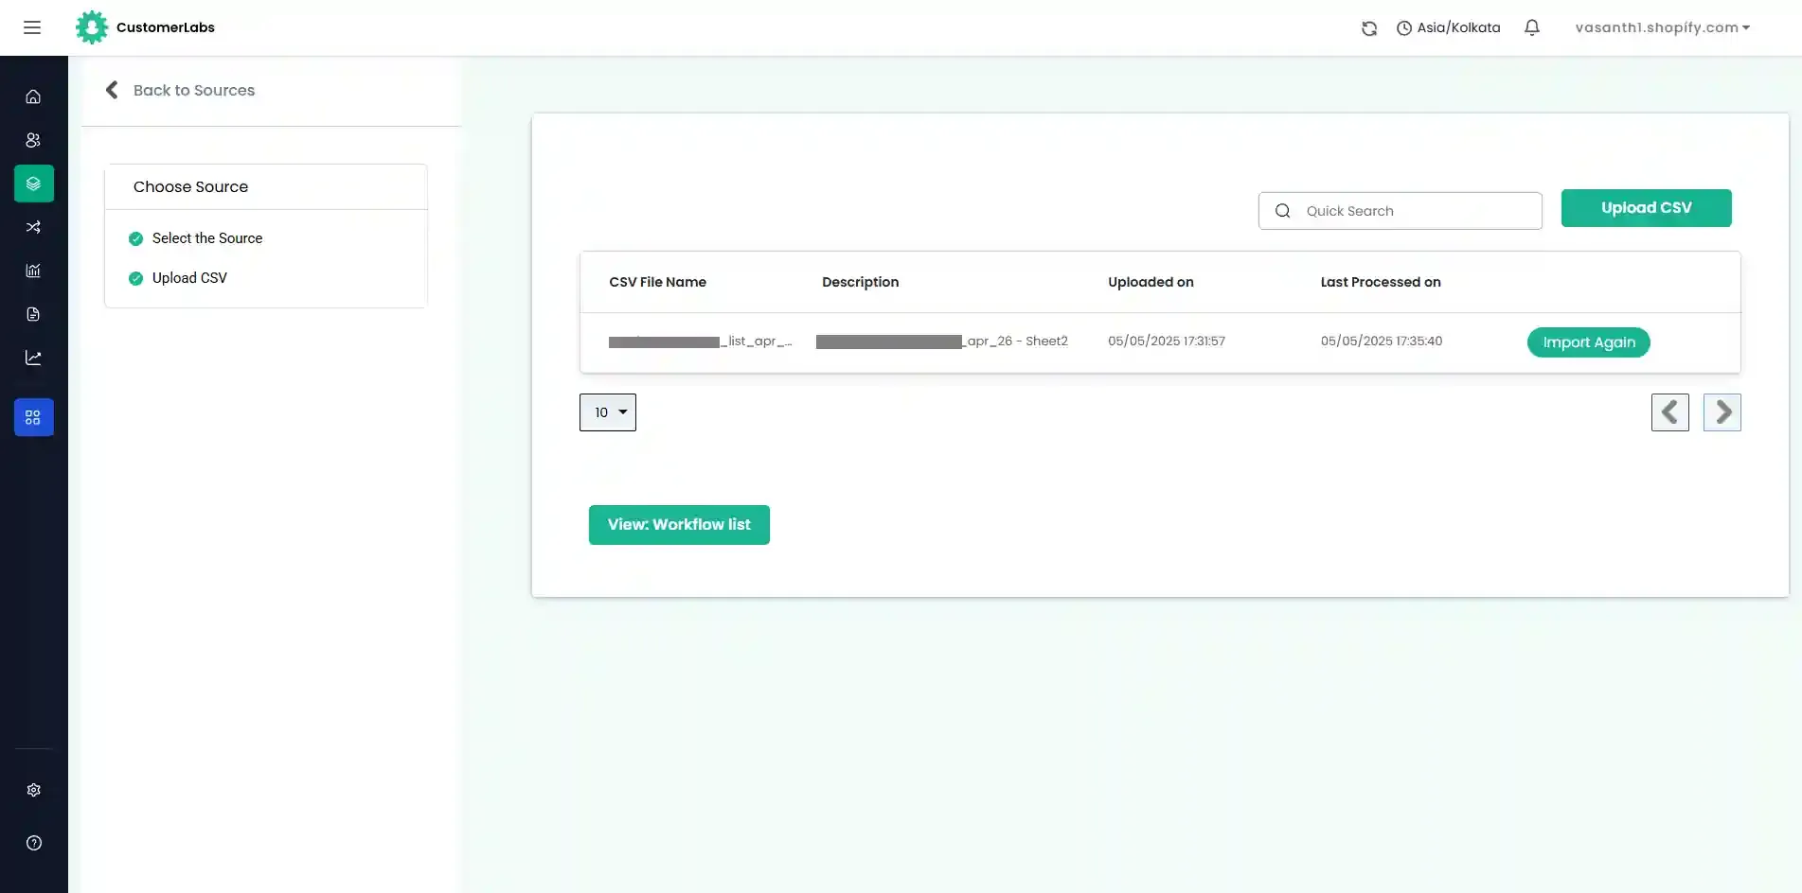Click the description ending apr_26 - Sheet2
The width and height of the screenshot is (1802, 893).
point(942,341)
